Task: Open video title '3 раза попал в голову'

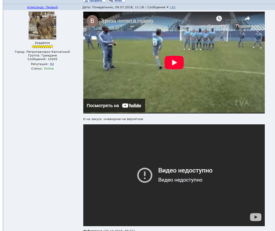Action: pos(127,21)
